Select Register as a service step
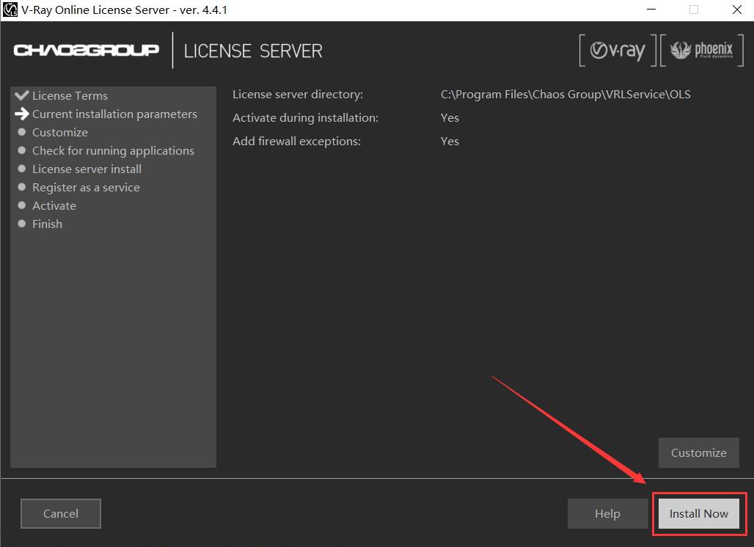754x547 pixels. [x=86, y=187]
